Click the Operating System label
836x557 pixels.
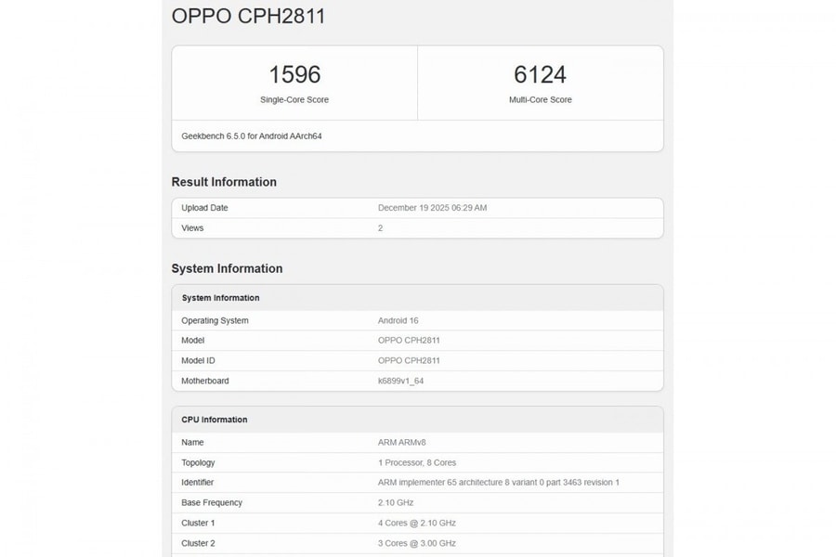point(215,320)
